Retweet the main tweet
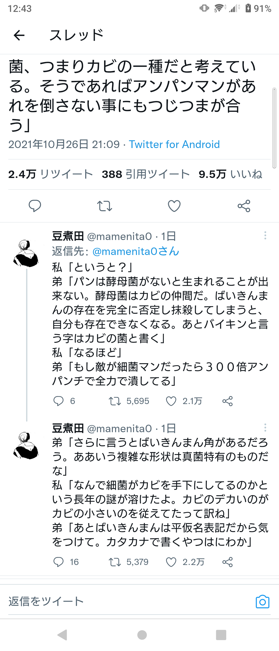 click(104, 206)
